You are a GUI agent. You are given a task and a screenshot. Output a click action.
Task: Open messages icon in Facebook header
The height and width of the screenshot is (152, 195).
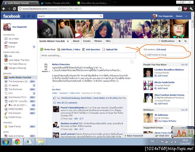coord(29,16)
